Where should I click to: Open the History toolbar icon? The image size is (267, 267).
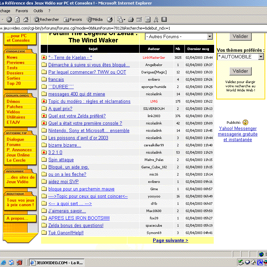(x=110, y=19)
